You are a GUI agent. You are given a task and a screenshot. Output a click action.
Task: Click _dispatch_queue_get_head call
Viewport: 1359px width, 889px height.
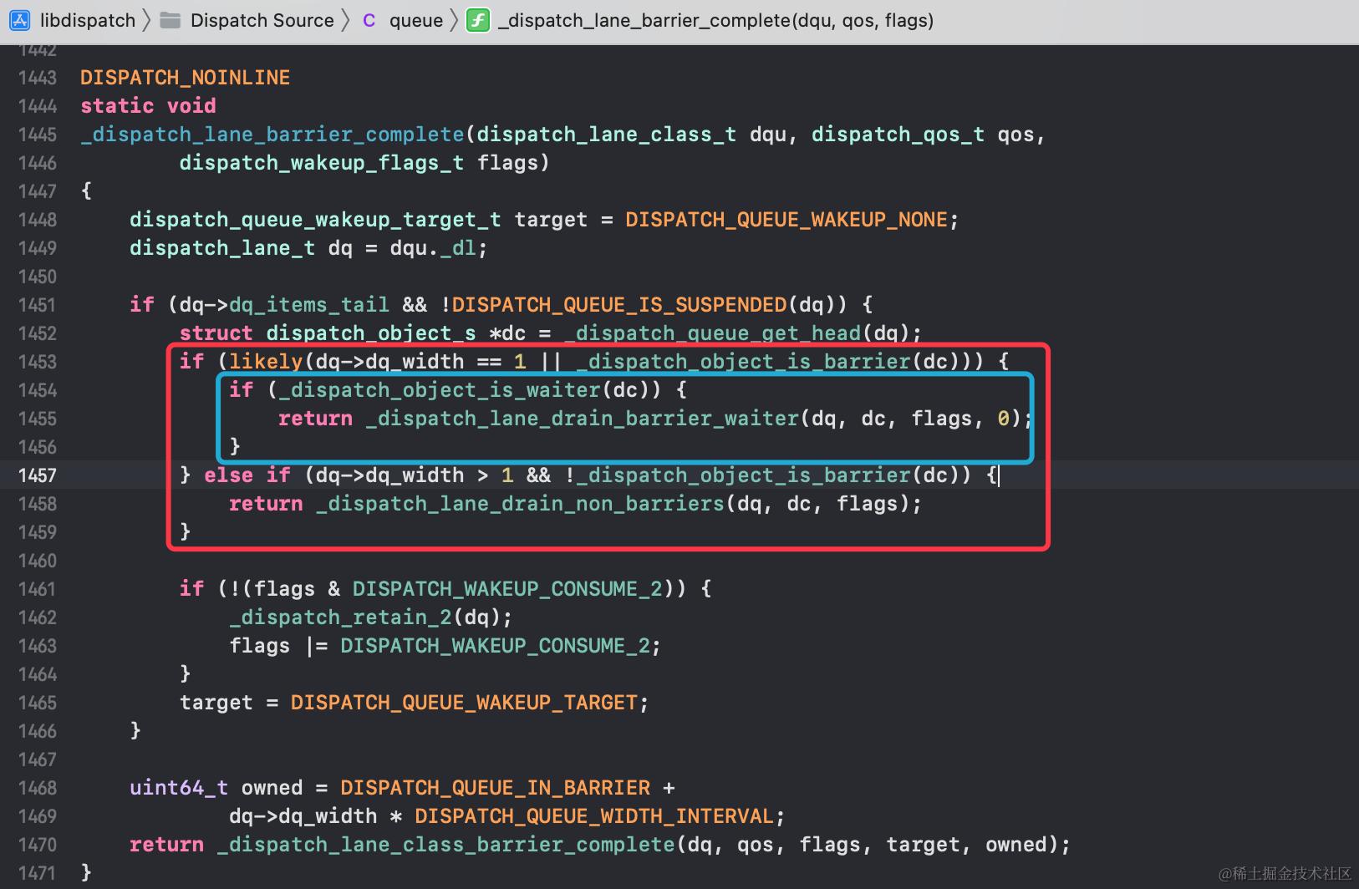point(712,333)
